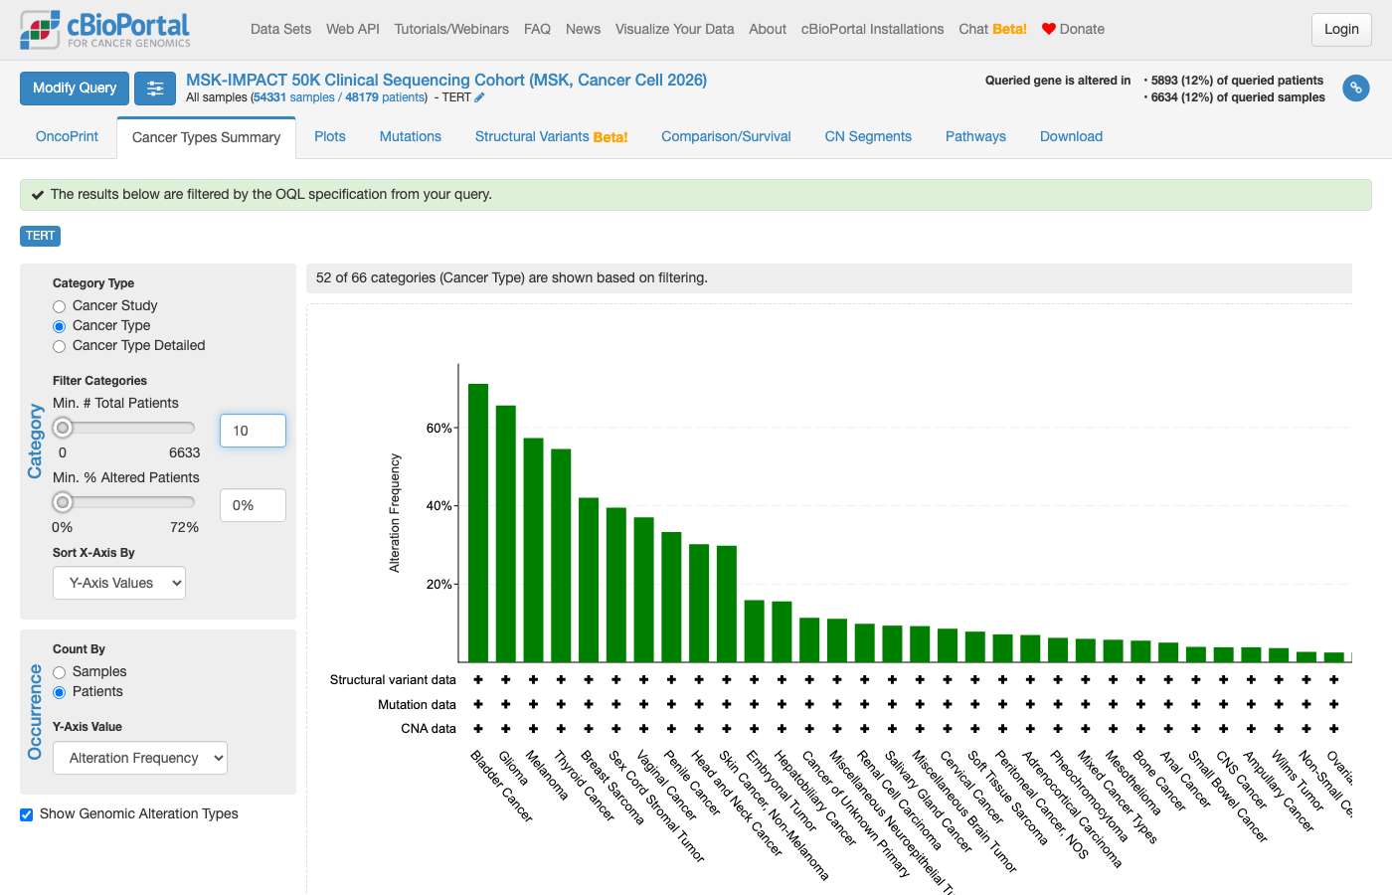This screenshot has width=1392, height=895.
Task: Open the custom case set filter icon button
Action: [155, 89]
